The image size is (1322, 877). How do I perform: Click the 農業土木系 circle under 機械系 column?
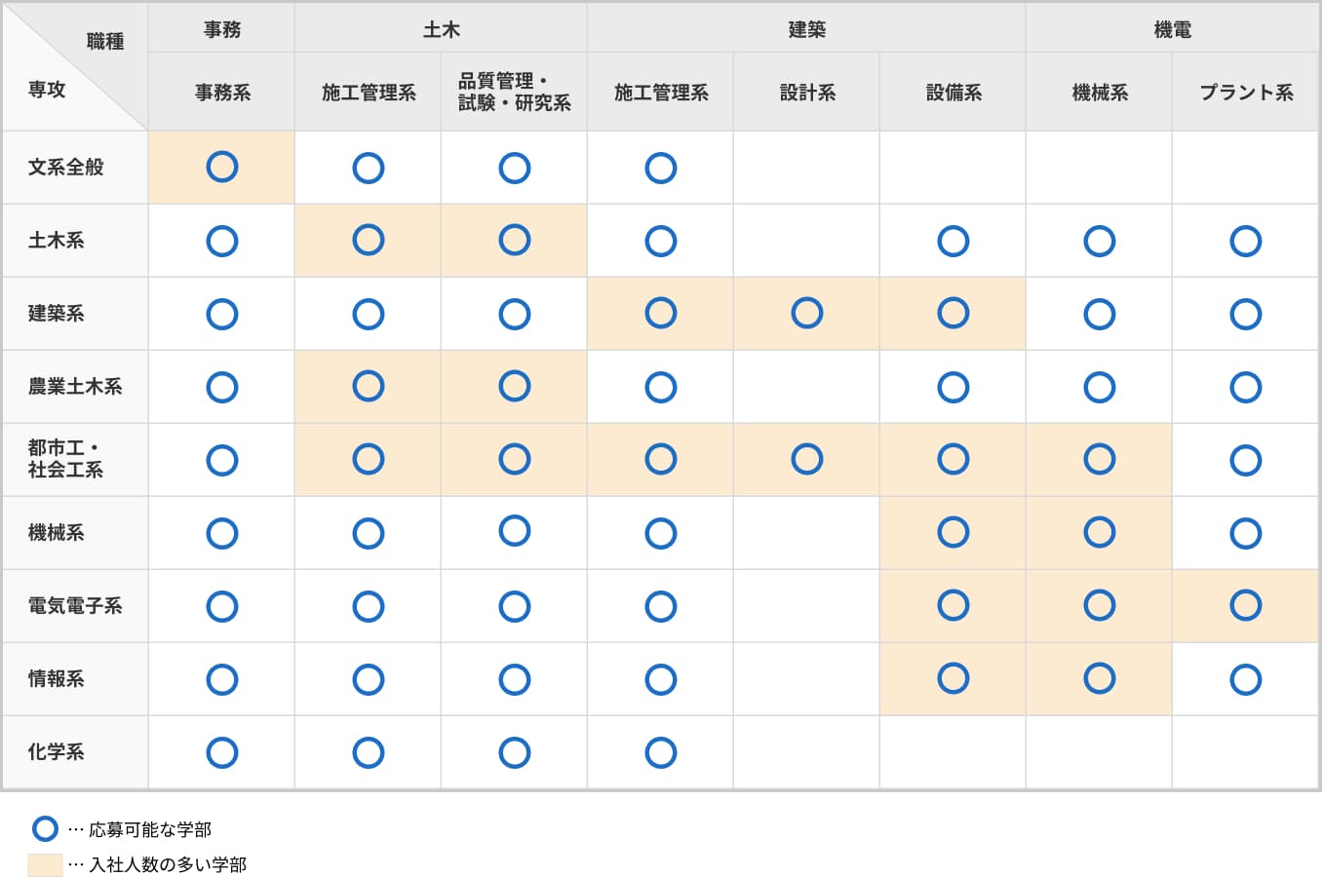coord(1100,387)
